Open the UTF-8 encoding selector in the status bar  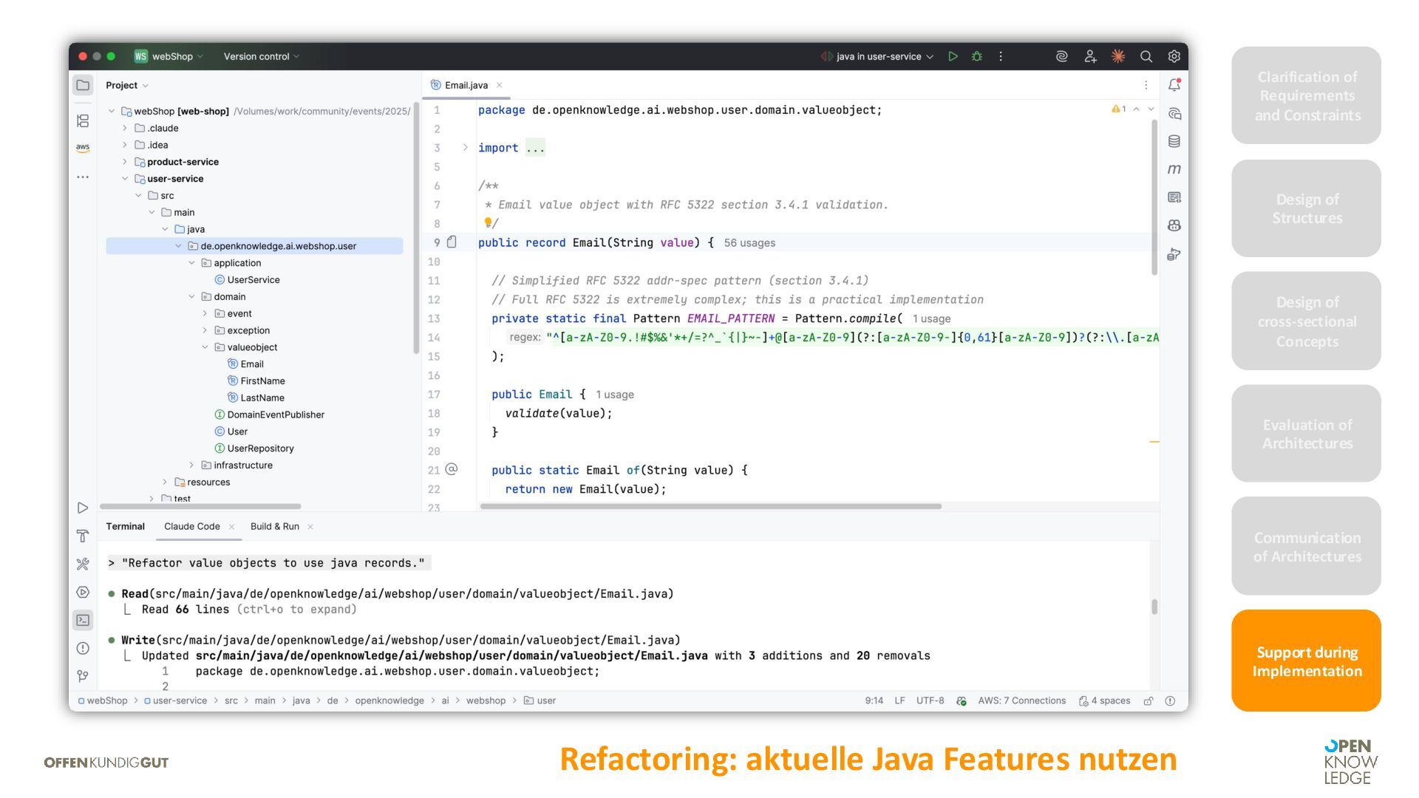pos(930,701)
